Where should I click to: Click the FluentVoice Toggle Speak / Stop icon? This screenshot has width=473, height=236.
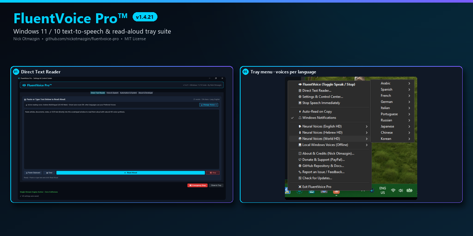[x=300, y=84]
